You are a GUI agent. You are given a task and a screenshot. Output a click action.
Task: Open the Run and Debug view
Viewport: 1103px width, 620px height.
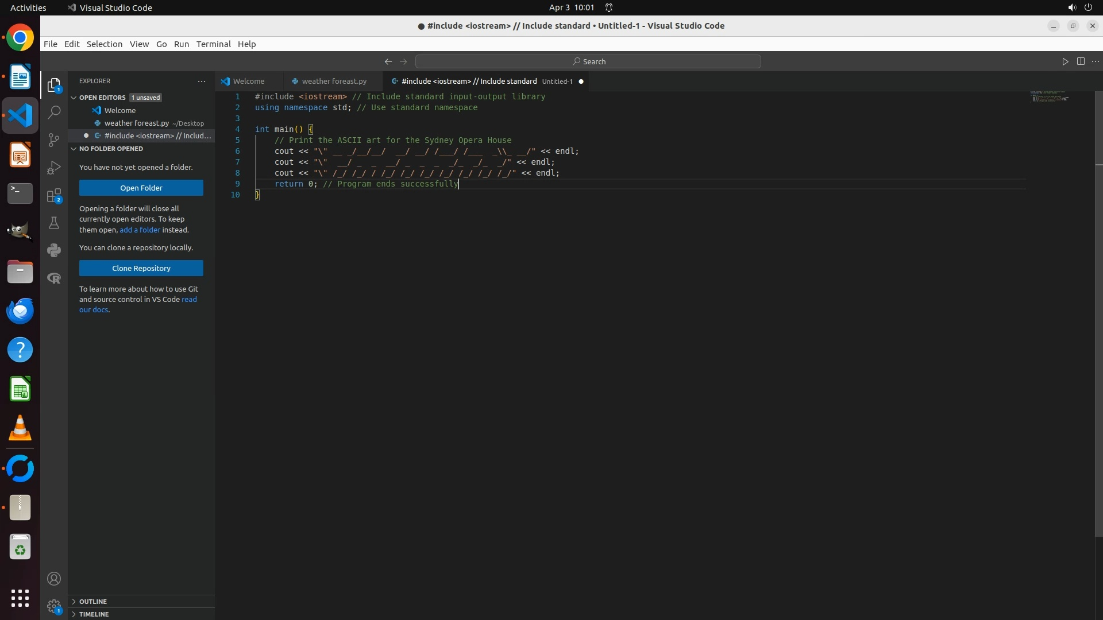54,168
